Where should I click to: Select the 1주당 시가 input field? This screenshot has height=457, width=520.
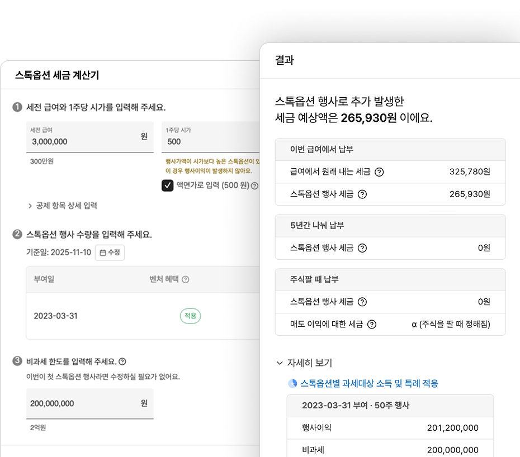coord(207,139)
